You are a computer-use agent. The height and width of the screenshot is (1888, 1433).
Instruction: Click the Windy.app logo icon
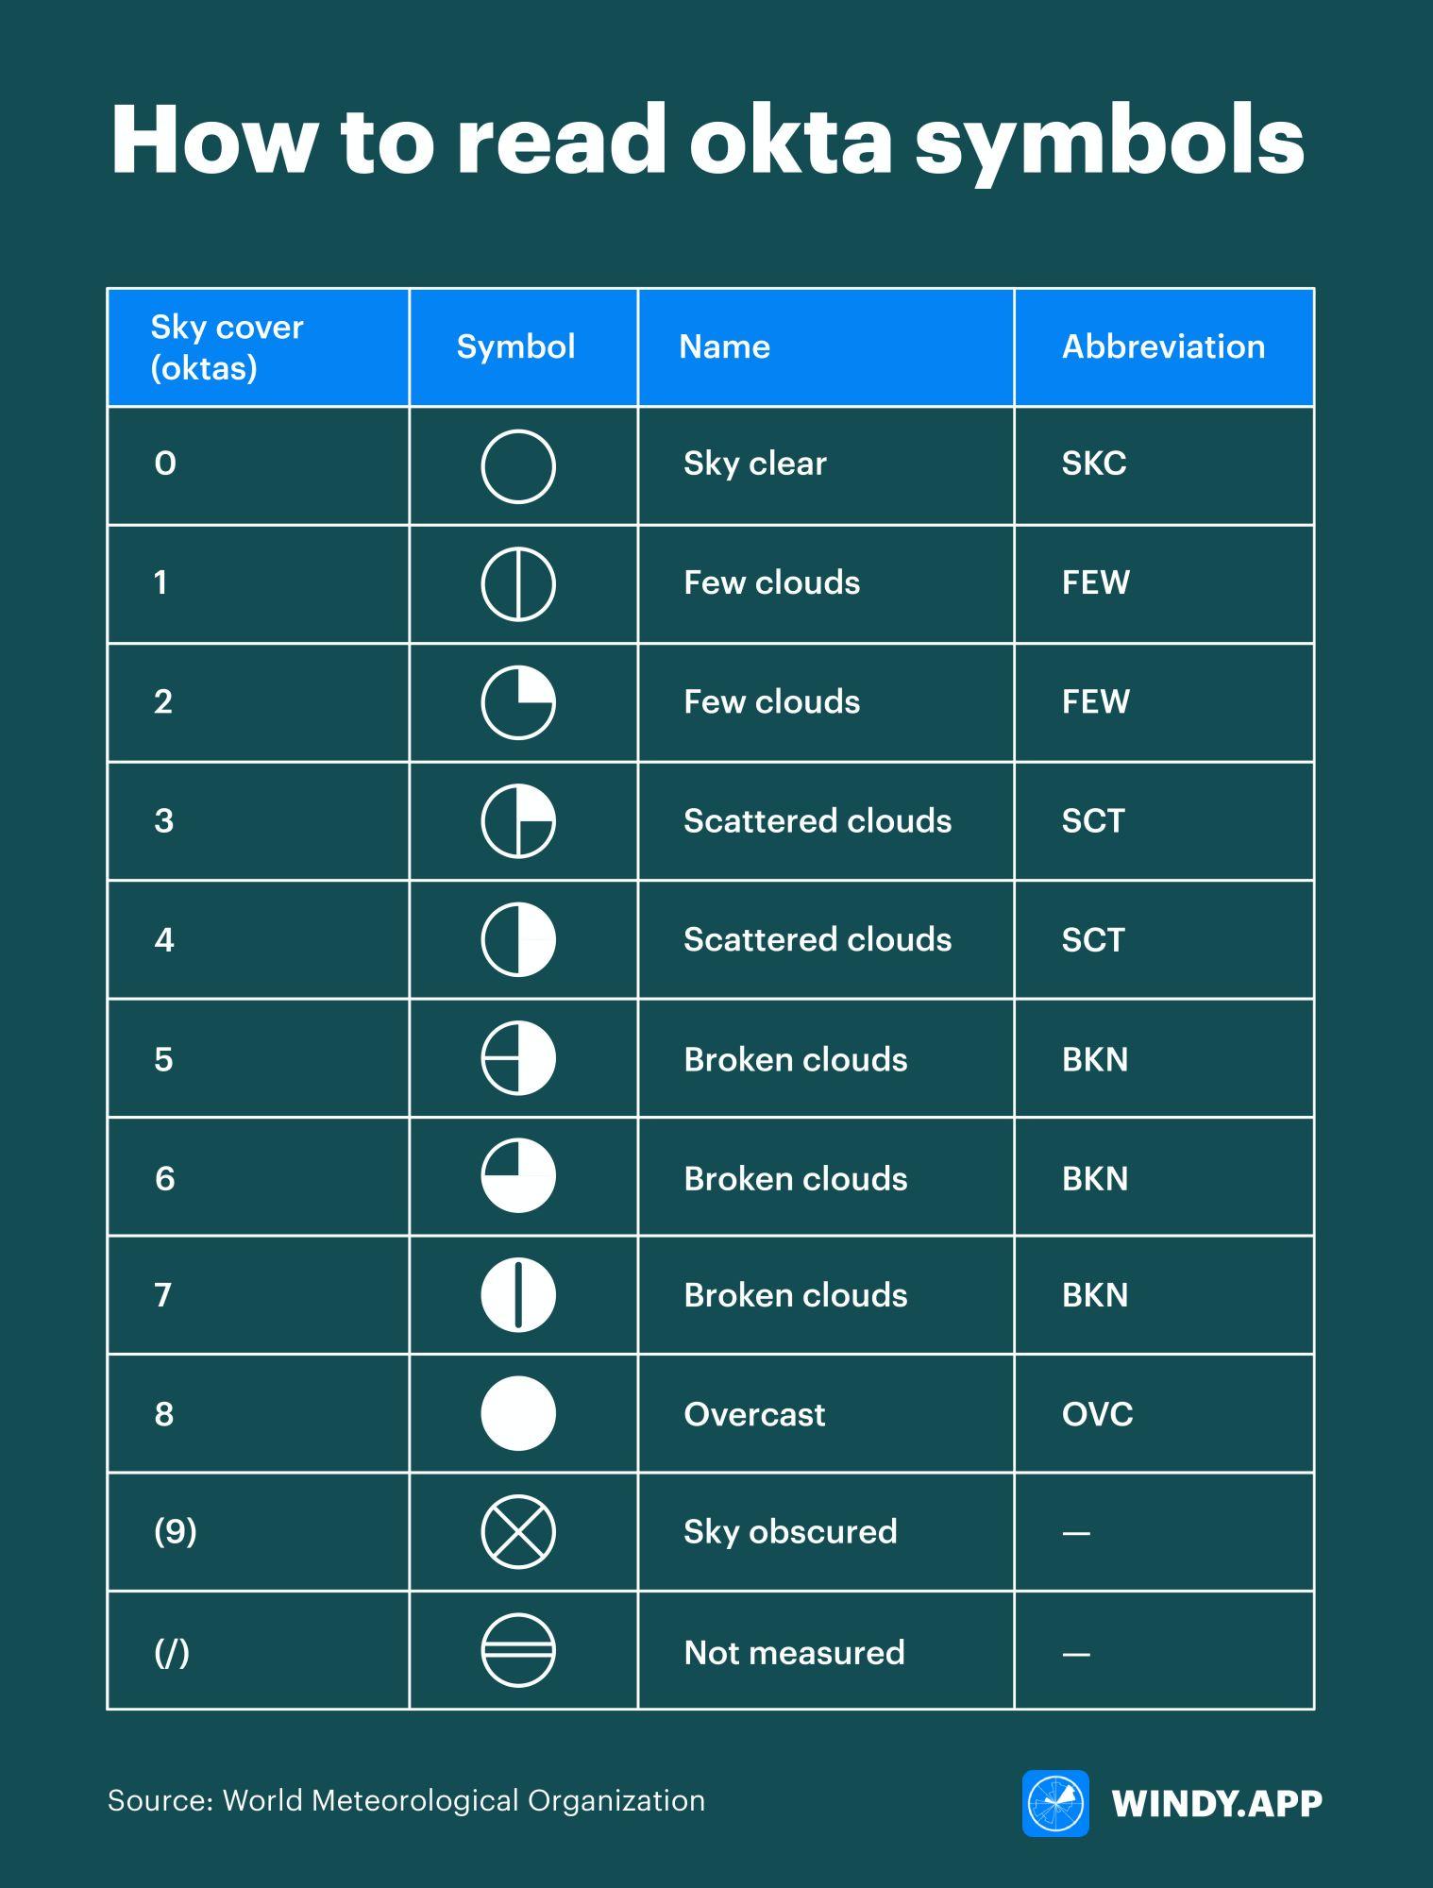1055,1803
